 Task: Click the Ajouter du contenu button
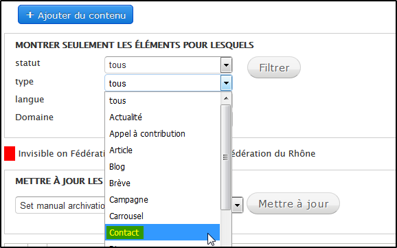pos(76,14)
